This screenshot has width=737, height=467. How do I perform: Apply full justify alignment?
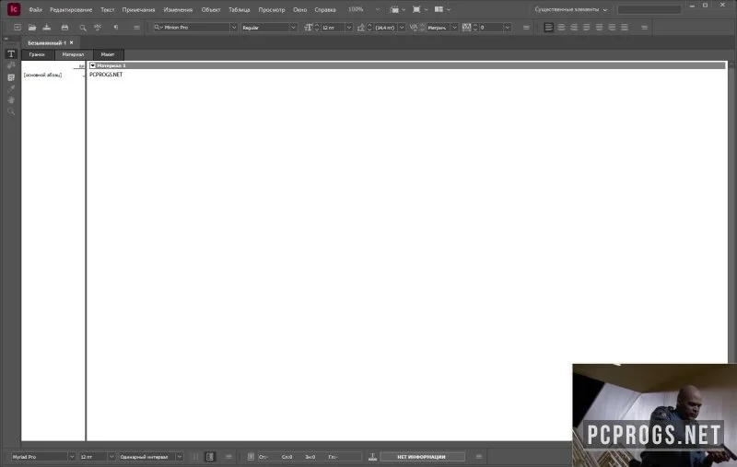pyautogui.click(x=625, y=28)
